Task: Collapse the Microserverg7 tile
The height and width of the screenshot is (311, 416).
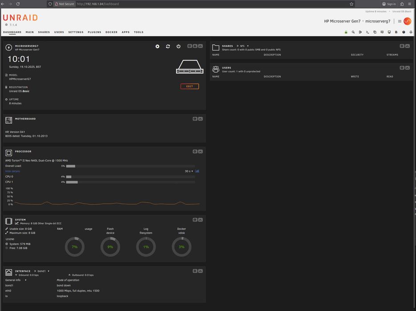Action: click(x=200, y=46)
